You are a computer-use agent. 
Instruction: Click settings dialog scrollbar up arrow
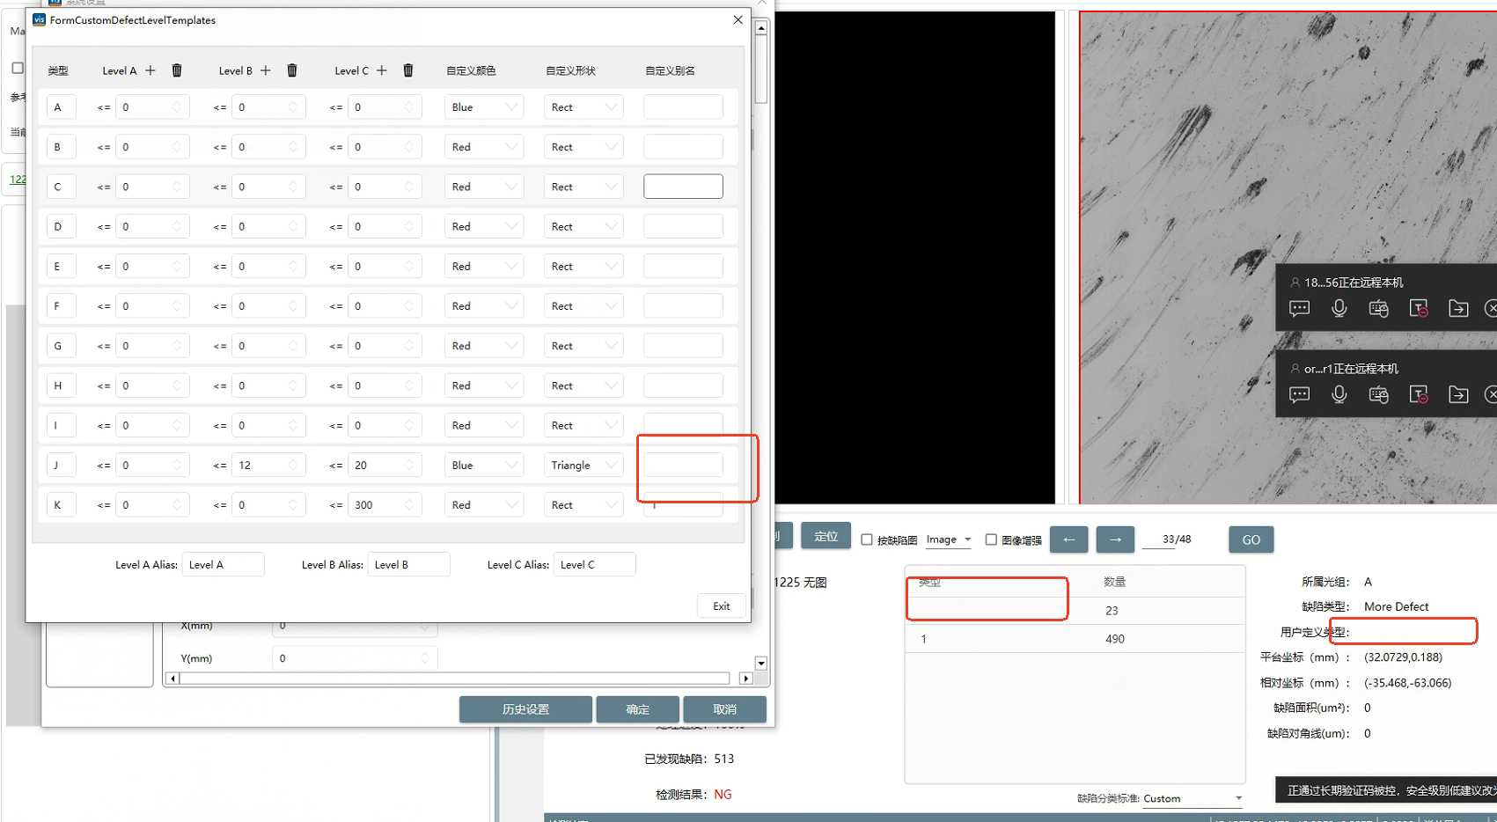click(x=761, y=28)
